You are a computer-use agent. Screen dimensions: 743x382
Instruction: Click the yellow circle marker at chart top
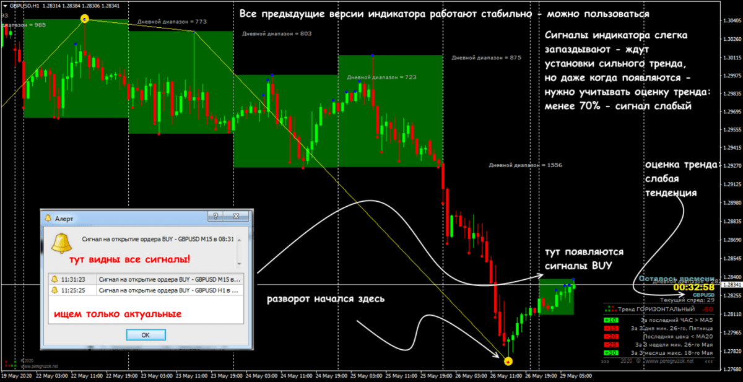point(85,19)
